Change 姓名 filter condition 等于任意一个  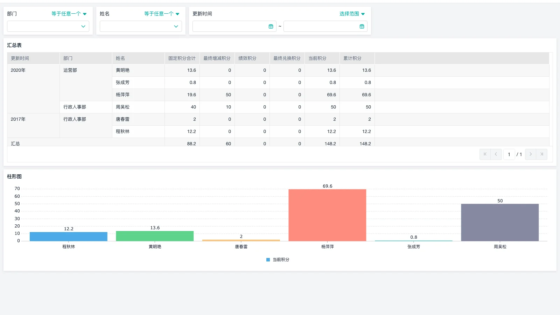click(161, 14)
